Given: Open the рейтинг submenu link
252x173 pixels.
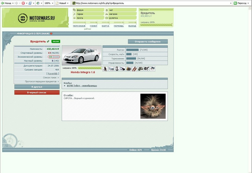Looking at the screenshot, I should coord(88,29).
